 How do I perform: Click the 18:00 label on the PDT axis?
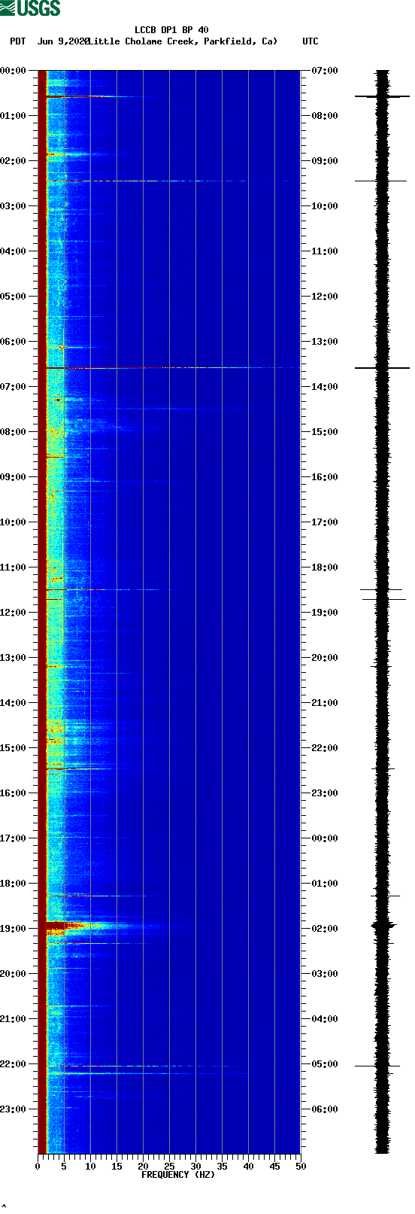[14, 884]
